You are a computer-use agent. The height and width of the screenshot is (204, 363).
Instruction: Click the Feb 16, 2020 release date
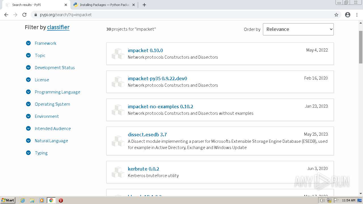coord(316,78)
